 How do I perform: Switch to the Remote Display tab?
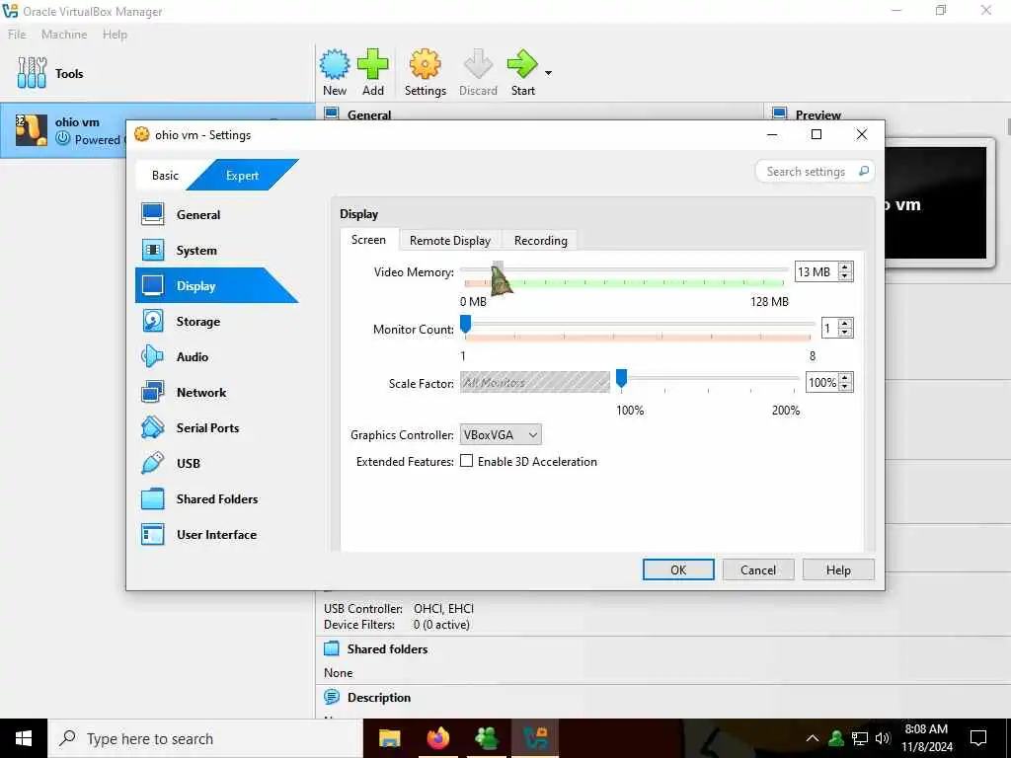(x=450, y=241)
